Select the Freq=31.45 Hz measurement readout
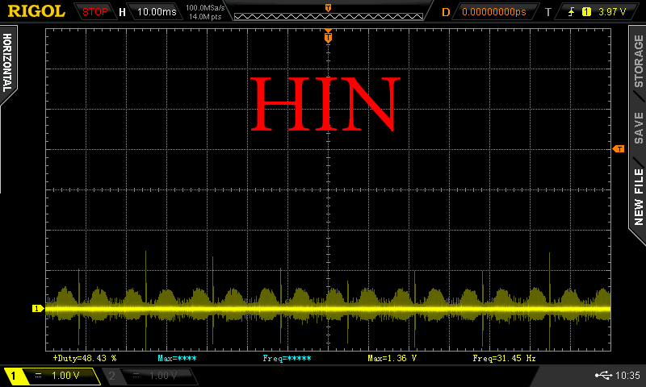Image resolution: width=646 pixels, height=387 pixels. point(503,357)
